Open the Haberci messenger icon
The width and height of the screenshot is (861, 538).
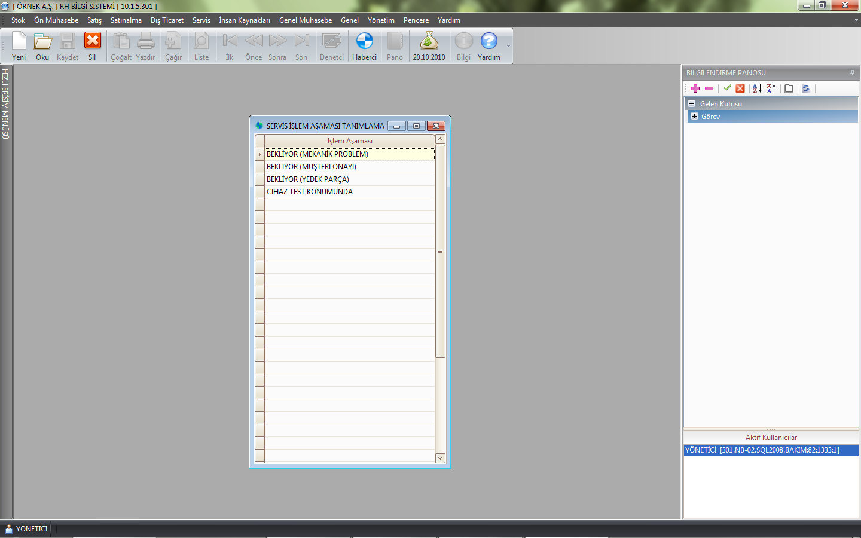pyautogui.click(x=364, y=45)
